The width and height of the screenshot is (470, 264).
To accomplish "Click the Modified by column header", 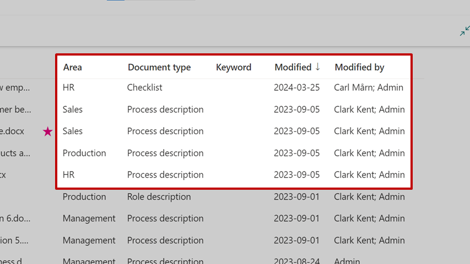I will pos(359,68).
